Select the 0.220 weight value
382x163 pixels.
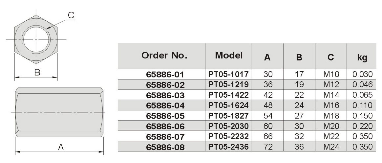point(363,126)
